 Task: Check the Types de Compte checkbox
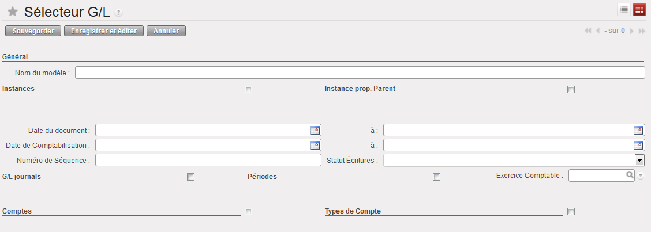point(571,212)
